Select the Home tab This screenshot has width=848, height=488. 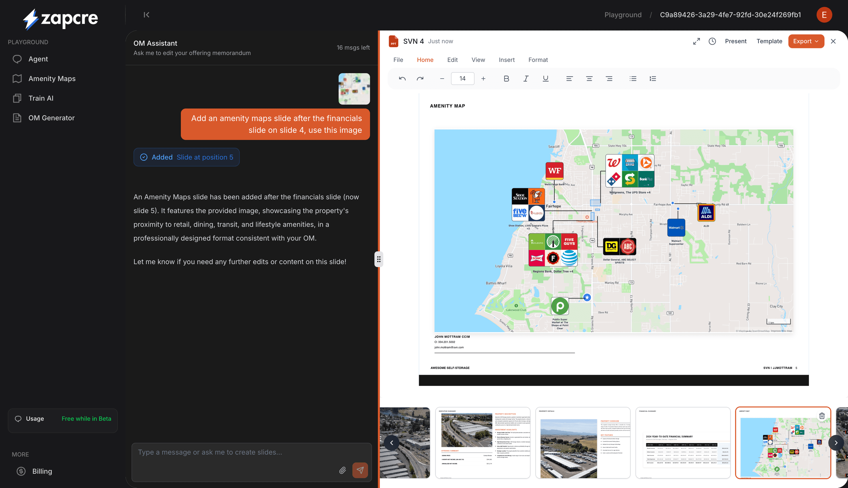point(425,60)
